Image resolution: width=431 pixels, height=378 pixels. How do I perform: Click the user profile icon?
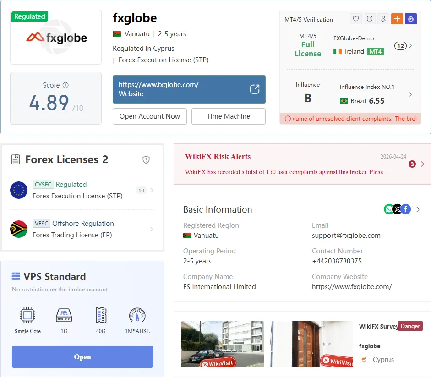(x=383, y=19)
